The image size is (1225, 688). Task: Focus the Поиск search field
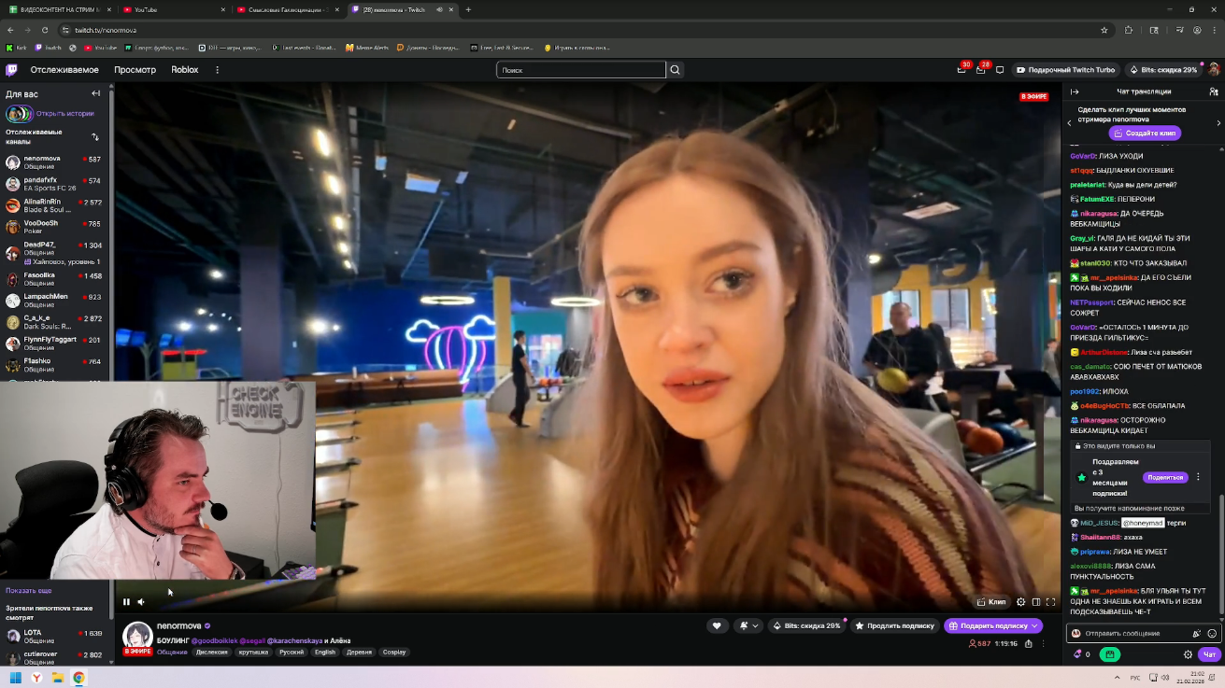(x=581, y=70)
